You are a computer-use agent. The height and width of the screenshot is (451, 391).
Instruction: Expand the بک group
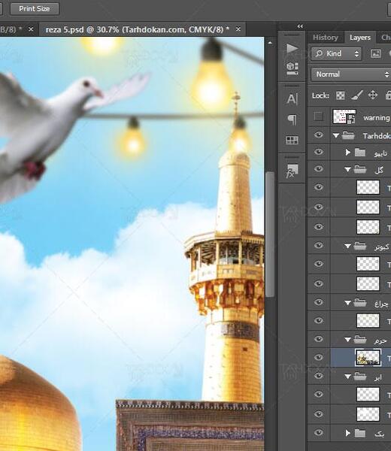pos(347,433)
